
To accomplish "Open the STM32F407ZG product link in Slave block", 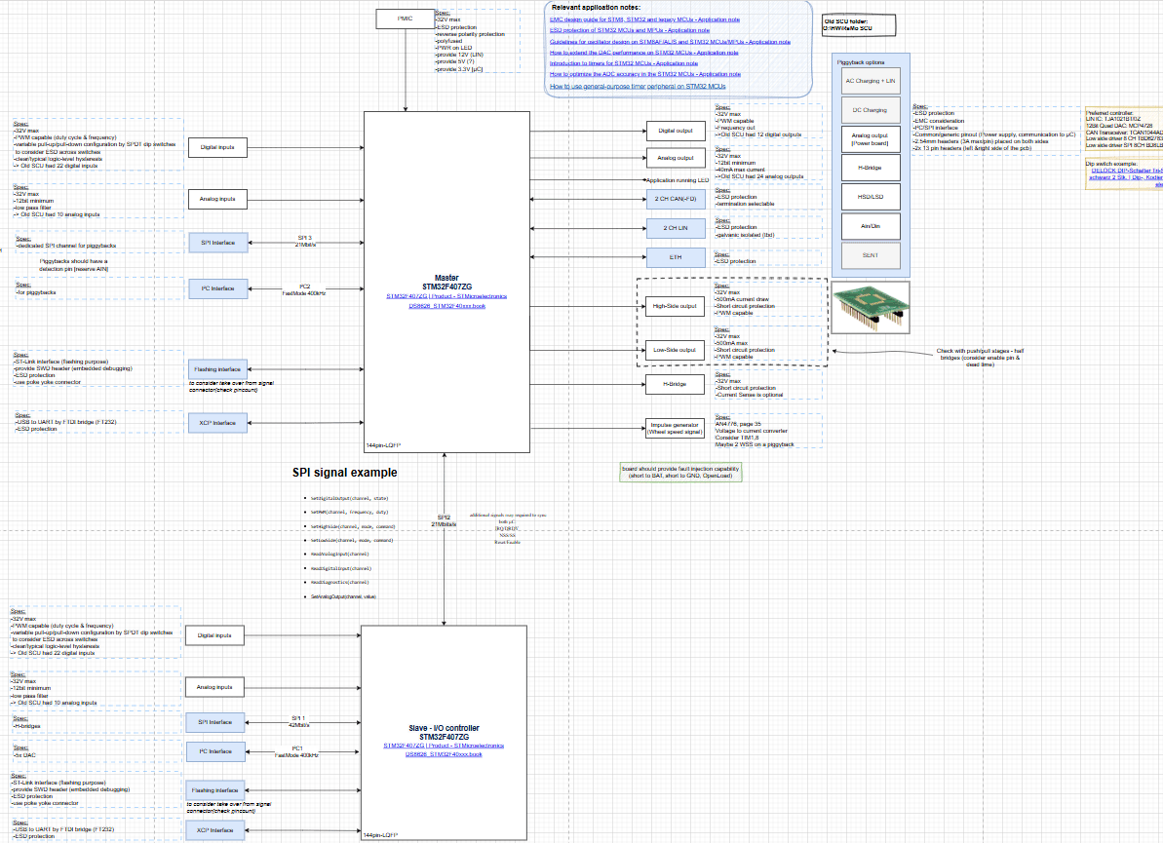I will (444, 746).
